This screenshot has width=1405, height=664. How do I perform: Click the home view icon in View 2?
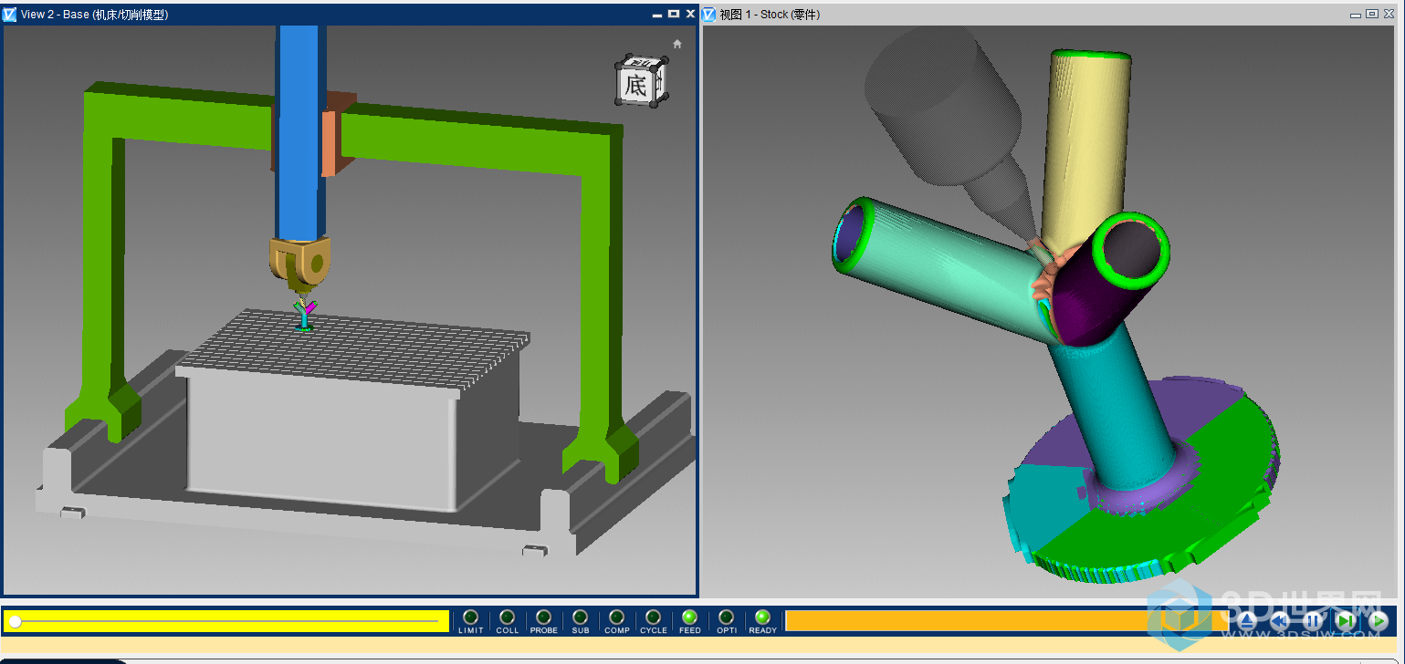(677, 44)
